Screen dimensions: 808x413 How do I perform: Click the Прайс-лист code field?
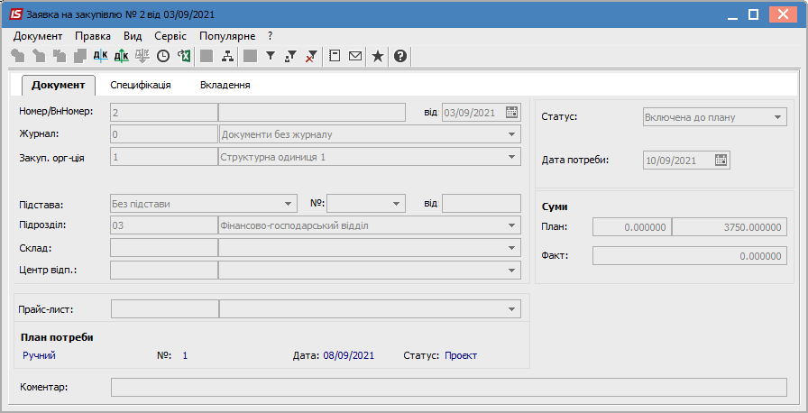(165, 309)
